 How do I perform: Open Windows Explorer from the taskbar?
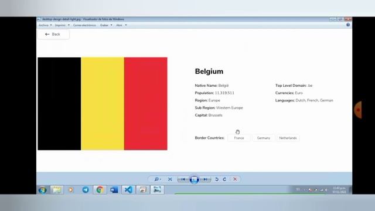[x=57, y=190]
